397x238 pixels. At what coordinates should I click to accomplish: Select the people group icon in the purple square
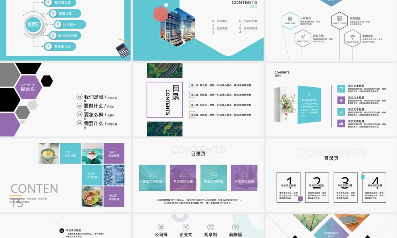341,123
